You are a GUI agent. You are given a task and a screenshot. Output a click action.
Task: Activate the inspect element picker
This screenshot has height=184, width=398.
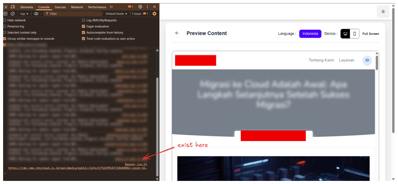(6, 7)
